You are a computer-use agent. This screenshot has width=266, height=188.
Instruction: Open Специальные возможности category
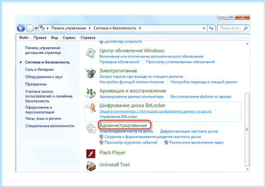click(x=50, y=126)
